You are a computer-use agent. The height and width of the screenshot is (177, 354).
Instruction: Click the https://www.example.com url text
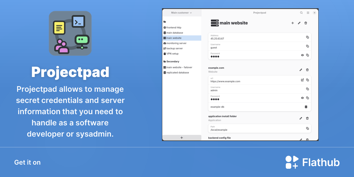tap(225, 81)
